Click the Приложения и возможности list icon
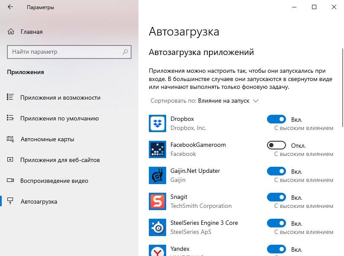The width and height of the screenshot is (344, 256). point(10,97)
